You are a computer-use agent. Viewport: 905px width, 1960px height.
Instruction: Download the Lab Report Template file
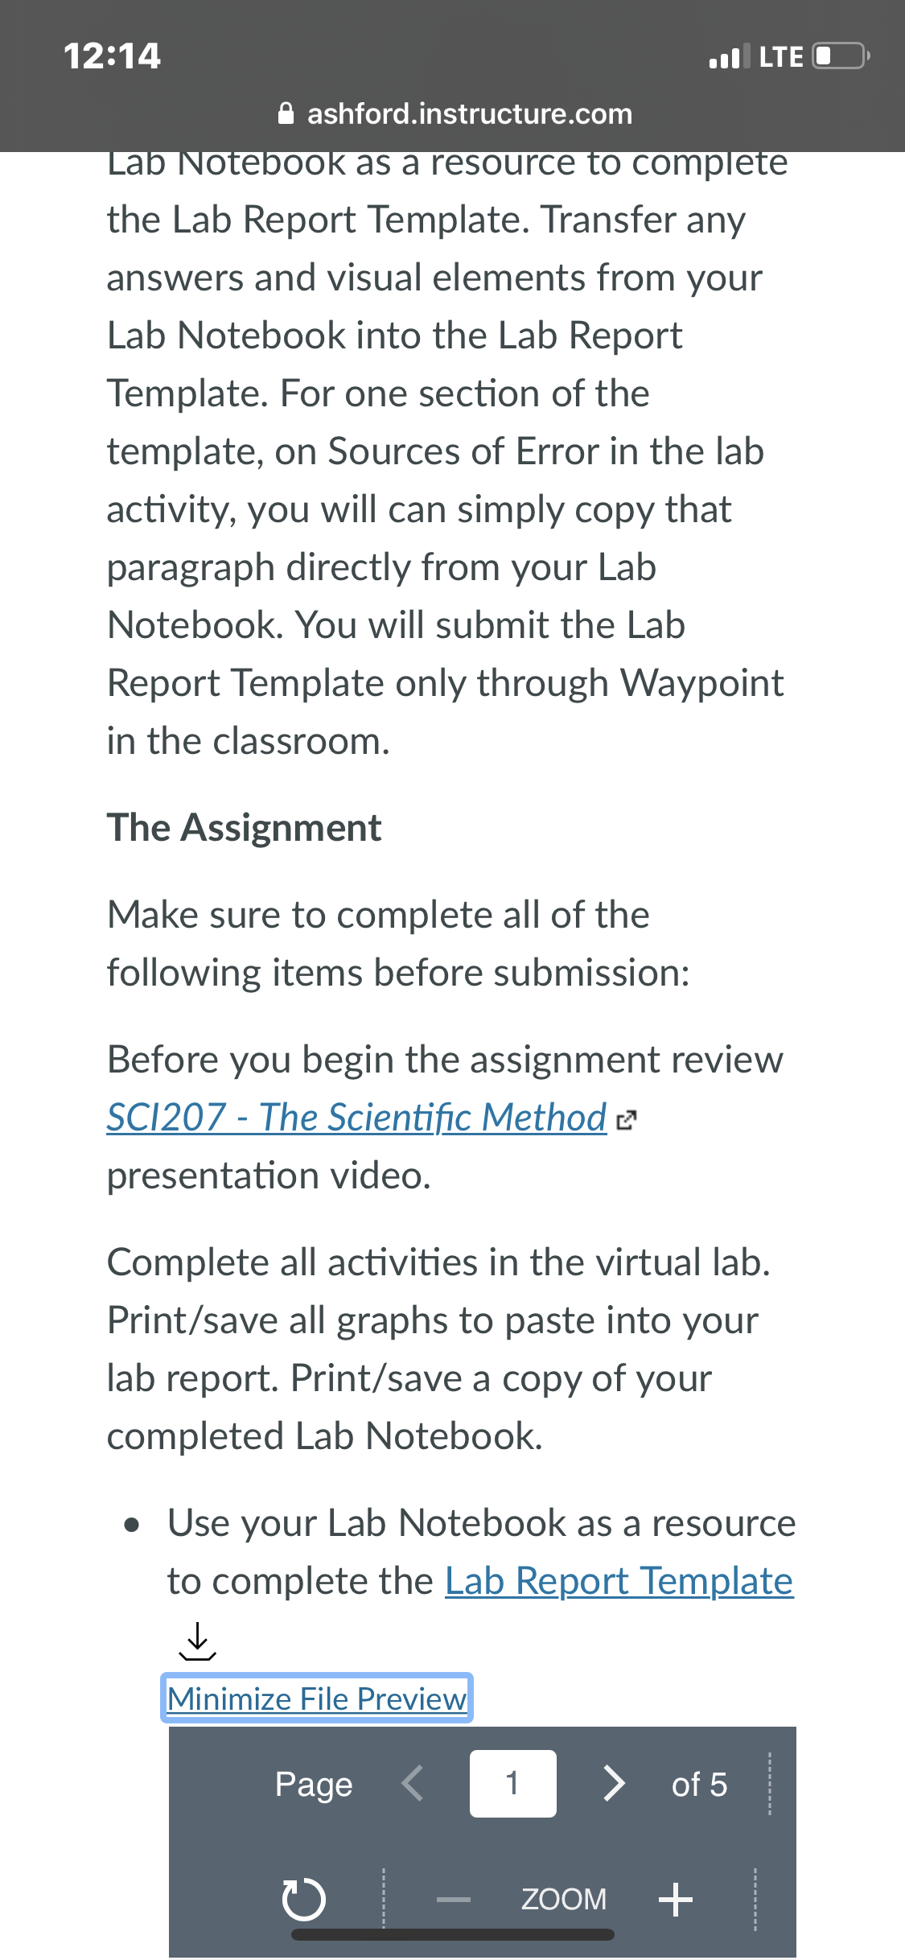(x=197, y=1641)
